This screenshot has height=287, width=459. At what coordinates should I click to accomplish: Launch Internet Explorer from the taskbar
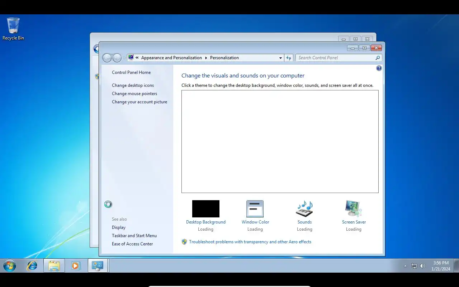(x=32, y=266)
